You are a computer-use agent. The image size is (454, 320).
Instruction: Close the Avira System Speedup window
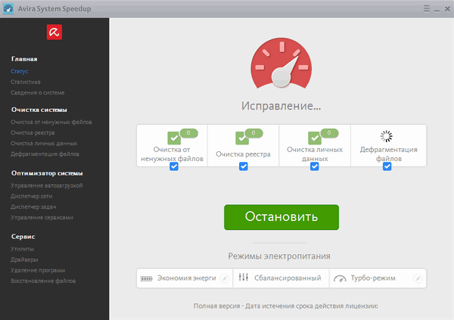(x=447, y=9)
